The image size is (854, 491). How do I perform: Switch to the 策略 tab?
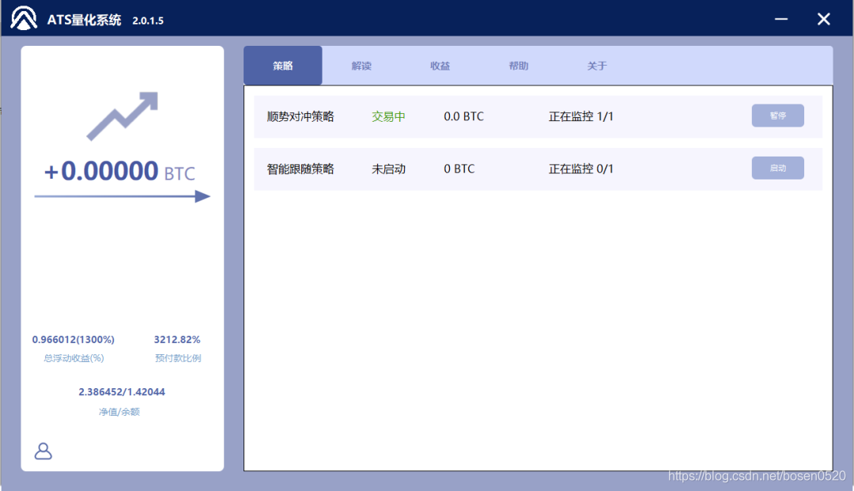282,66
